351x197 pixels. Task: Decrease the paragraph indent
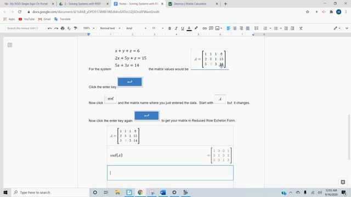point(286,28)
